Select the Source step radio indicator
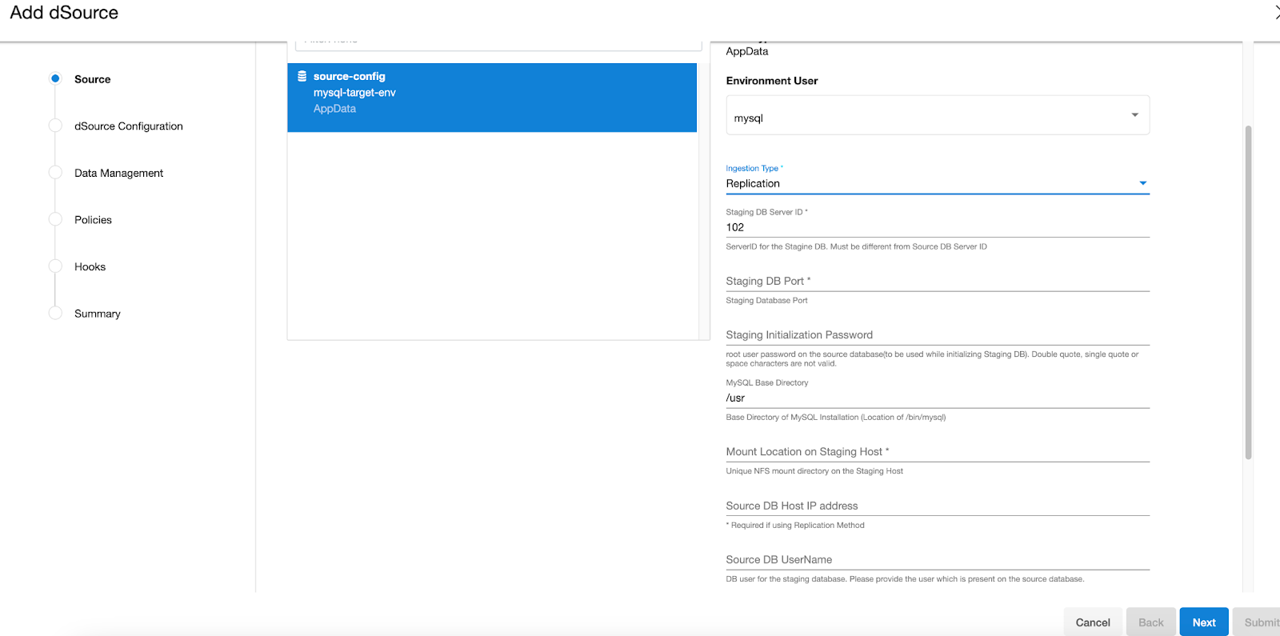1280x636 pixels. pyautogui.click(x=55, y=78)
